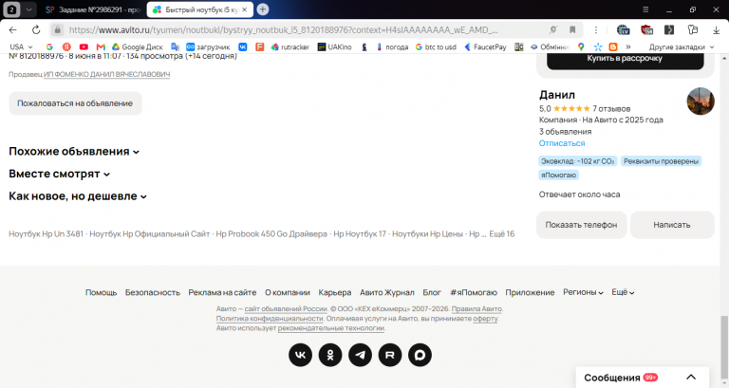
Task: Open USA bookmarks folder dropdown
Action: click(22, 46)
